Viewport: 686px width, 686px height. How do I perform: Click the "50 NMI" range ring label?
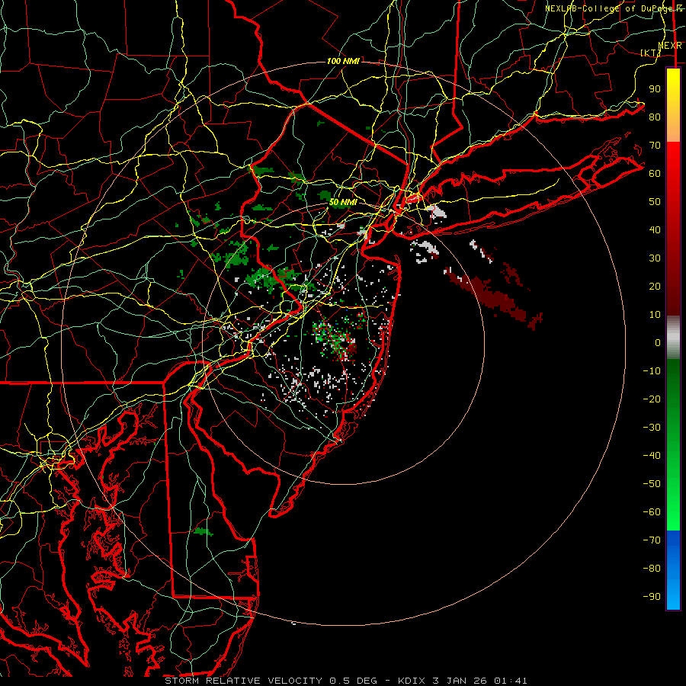tap(344, 202)
